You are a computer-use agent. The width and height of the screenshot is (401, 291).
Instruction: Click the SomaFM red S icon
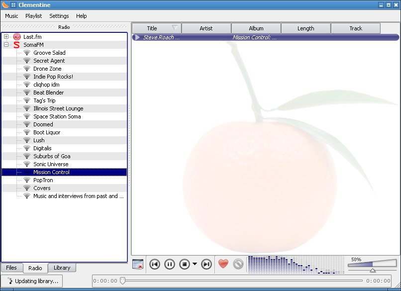(16, 45)
